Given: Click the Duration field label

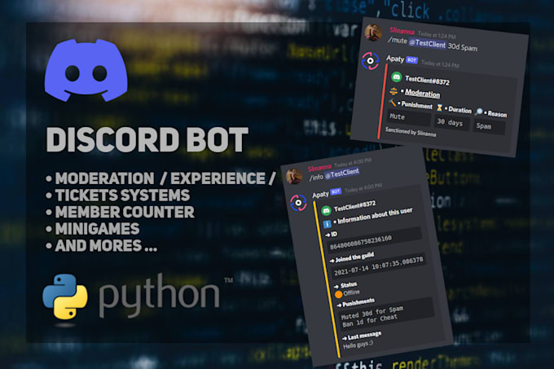Looking at the screenshot, I should pos(459,109).
